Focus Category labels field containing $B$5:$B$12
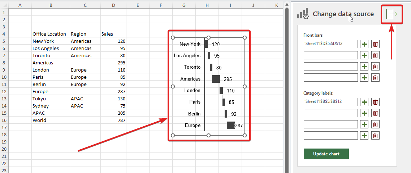The height and width of the screenshot is (173, 411). coord(330,102)
